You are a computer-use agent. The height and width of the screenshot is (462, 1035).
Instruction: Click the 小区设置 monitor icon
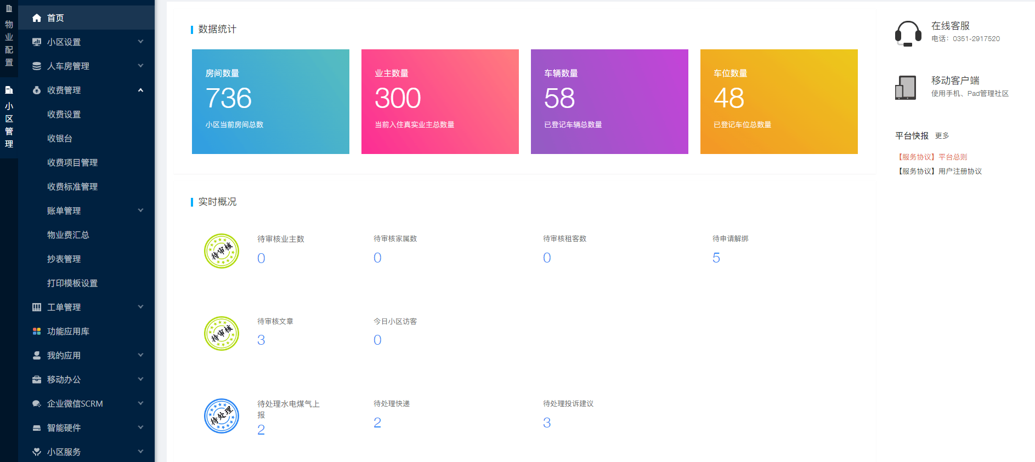(37, 42)
